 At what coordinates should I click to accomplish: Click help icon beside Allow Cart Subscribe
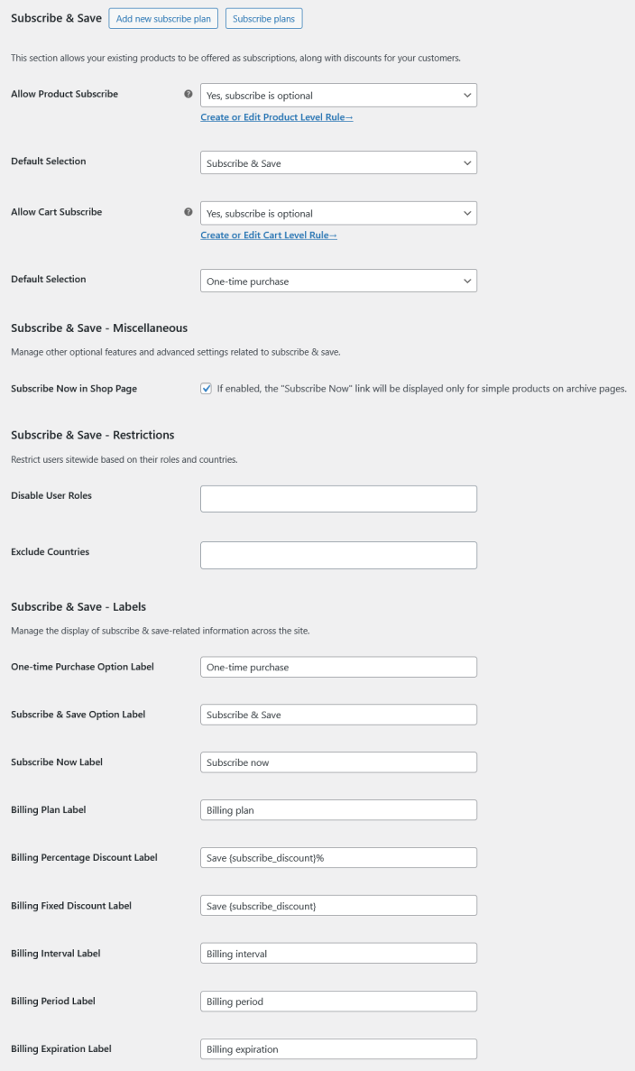tap(188, 213)
